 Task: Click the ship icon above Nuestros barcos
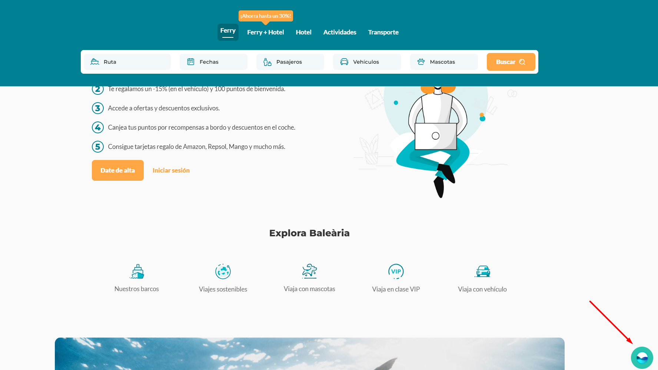point(137,271)
